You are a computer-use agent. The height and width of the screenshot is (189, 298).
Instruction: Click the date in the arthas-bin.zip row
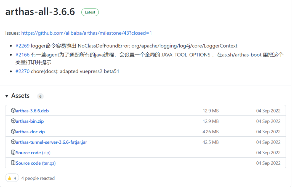coord(268,121)
